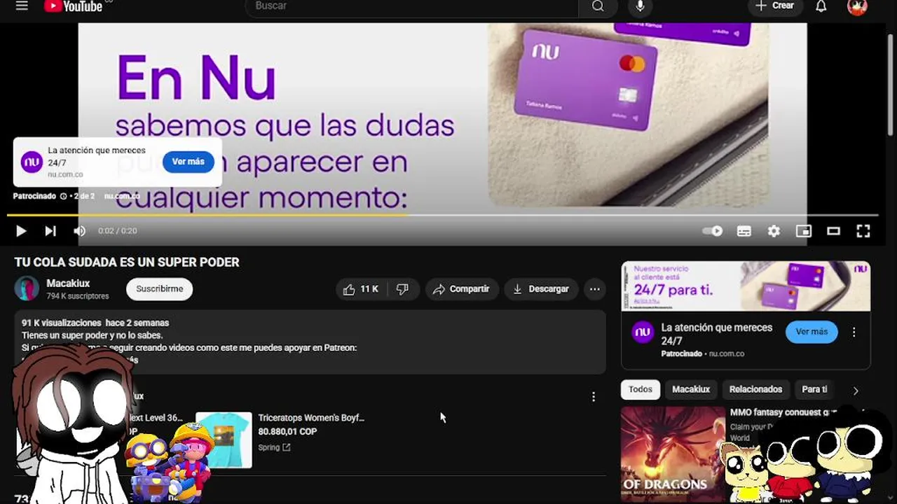Start voice search with microphone icon

coord(640,6)
